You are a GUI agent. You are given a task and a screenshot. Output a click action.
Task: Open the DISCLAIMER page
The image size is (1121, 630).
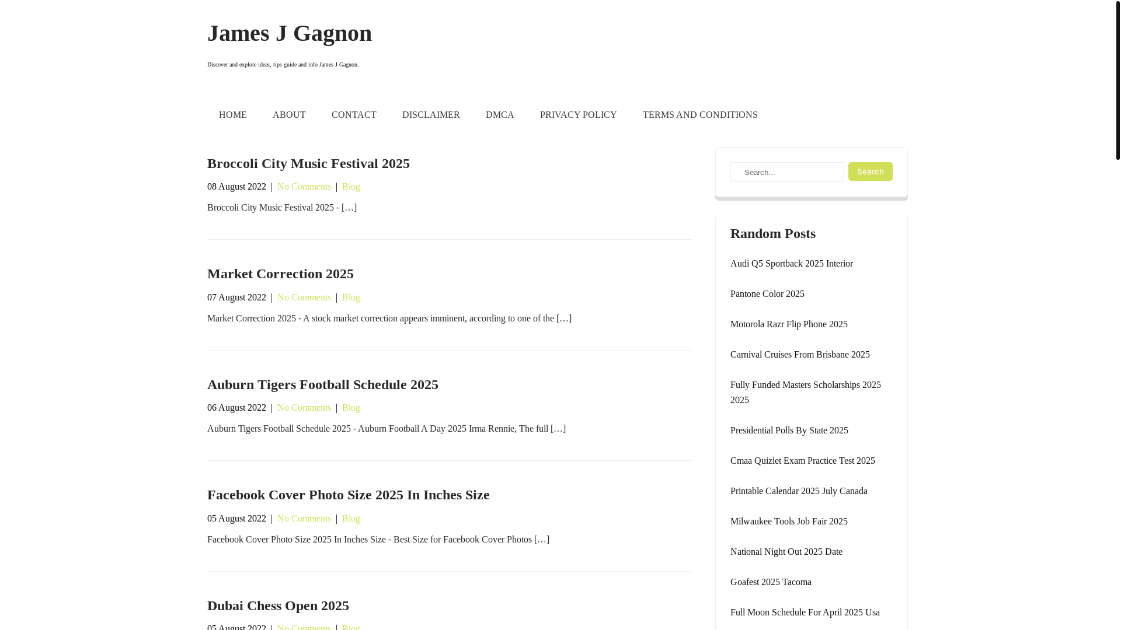[431, 115]
